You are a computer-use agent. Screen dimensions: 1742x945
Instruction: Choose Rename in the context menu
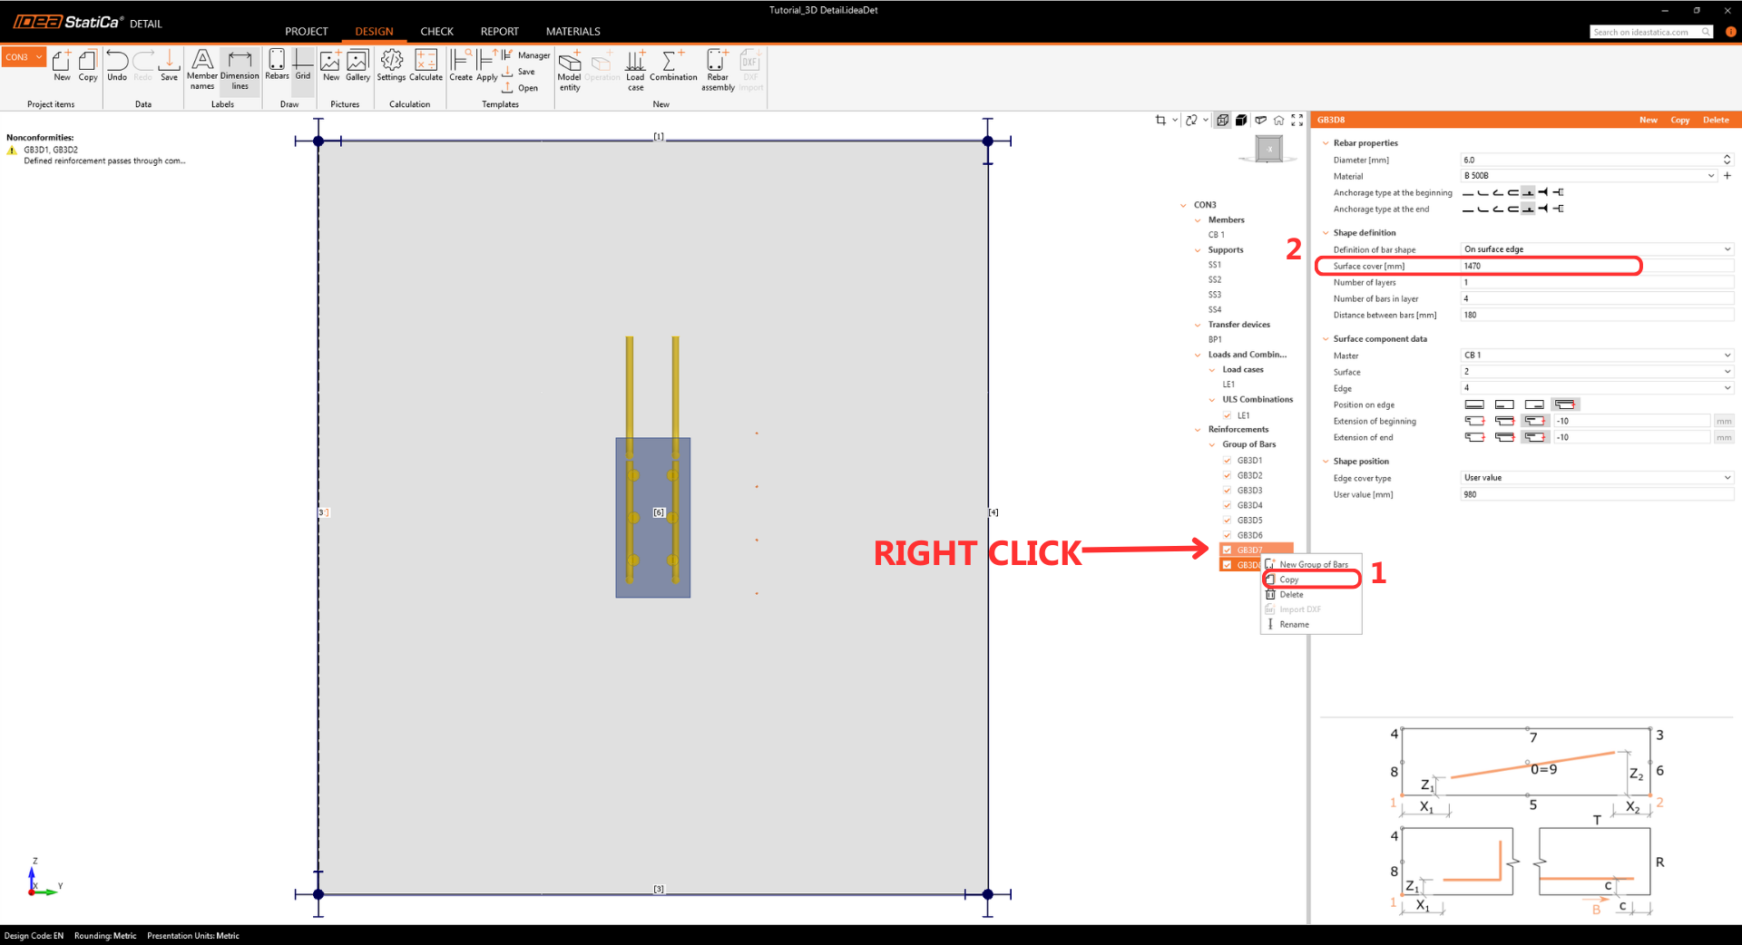coord(1311,625)
